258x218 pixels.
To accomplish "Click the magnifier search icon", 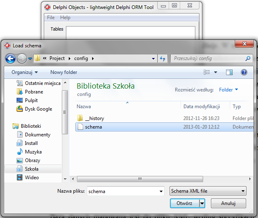I will pos(248,58).
